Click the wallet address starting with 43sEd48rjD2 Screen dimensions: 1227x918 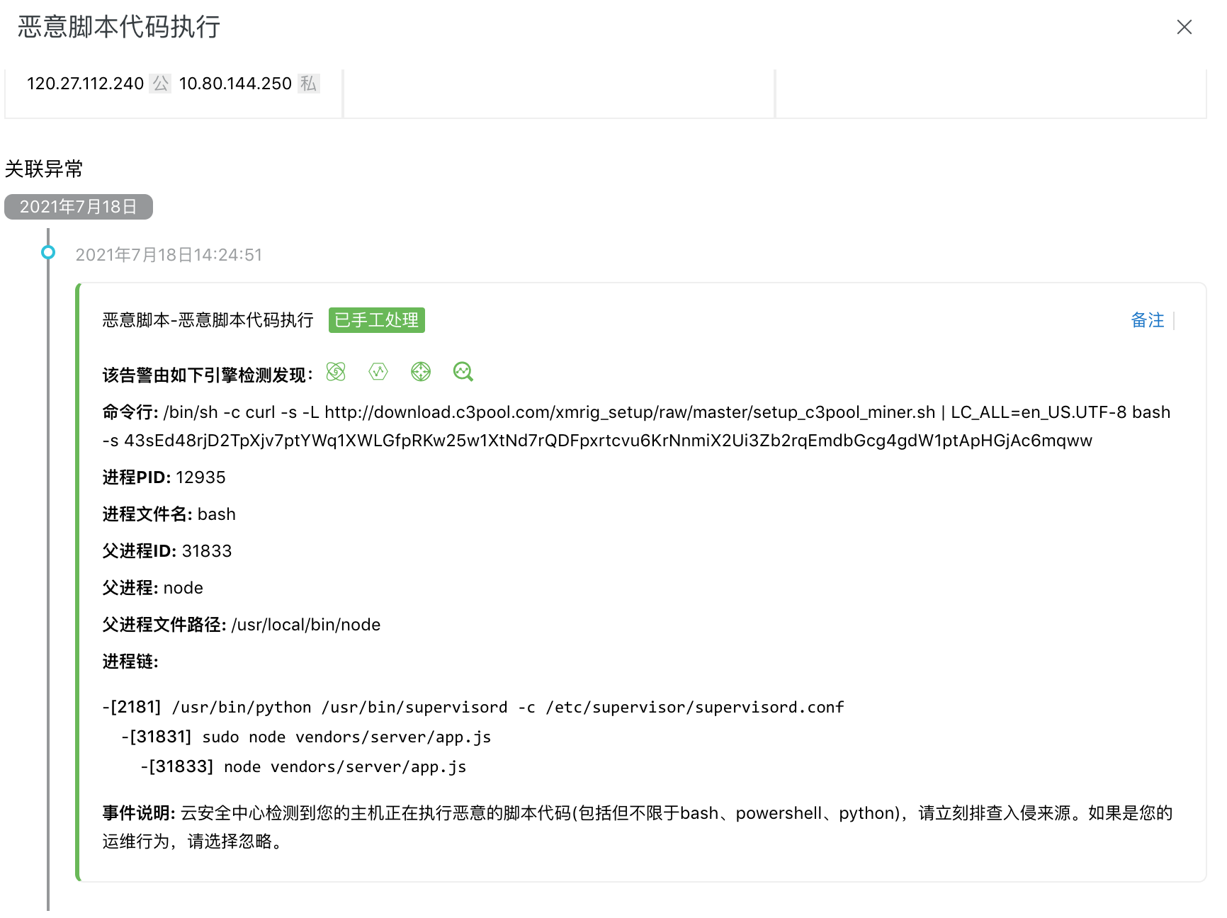(x=608, y=441)
